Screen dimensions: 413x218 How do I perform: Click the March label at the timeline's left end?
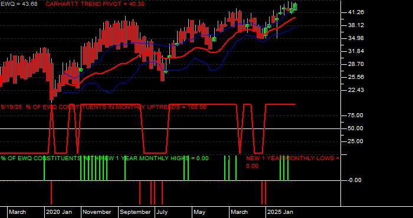17,212
